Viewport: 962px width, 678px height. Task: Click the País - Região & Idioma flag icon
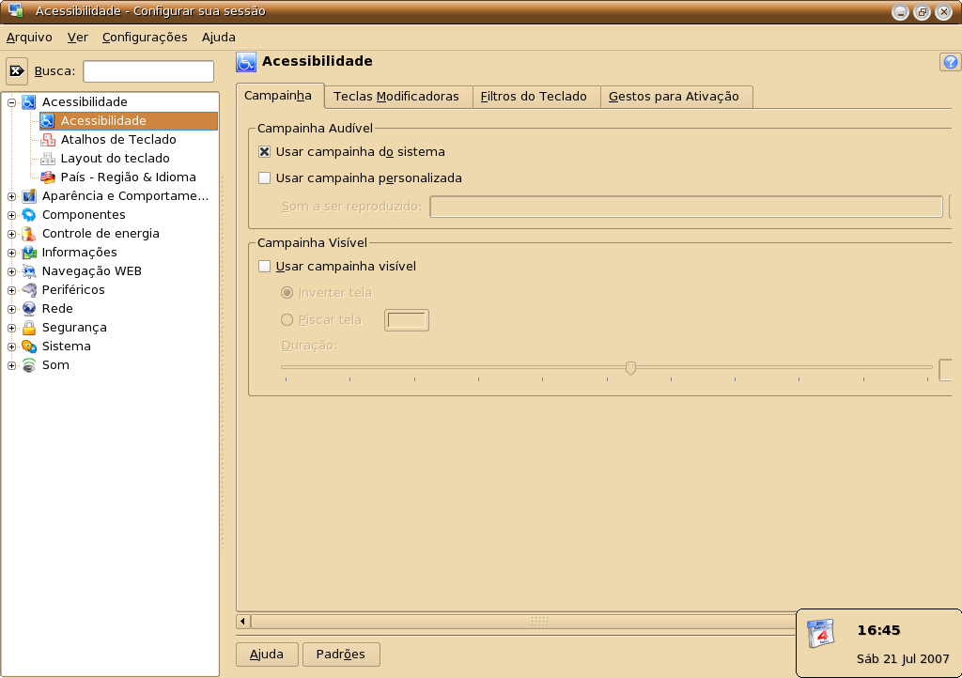(48, 177)
